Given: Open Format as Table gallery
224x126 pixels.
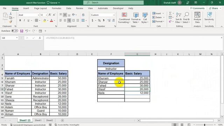Looking at the screenshot, I should point(136,18).
